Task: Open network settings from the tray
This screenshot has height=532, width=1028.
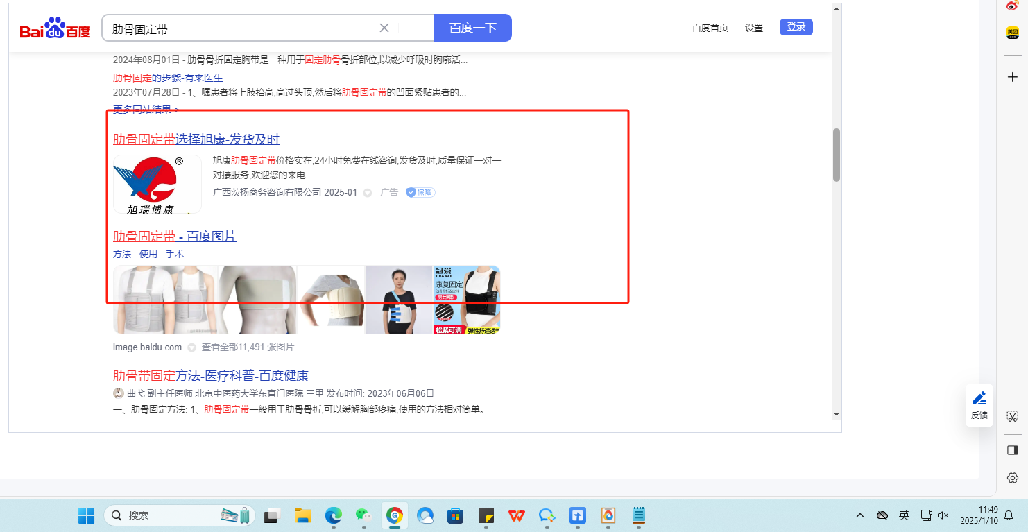Action: (925, 515)
